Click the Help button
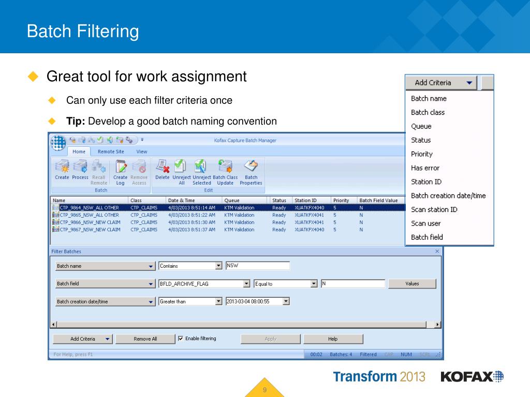 [333, 339]
